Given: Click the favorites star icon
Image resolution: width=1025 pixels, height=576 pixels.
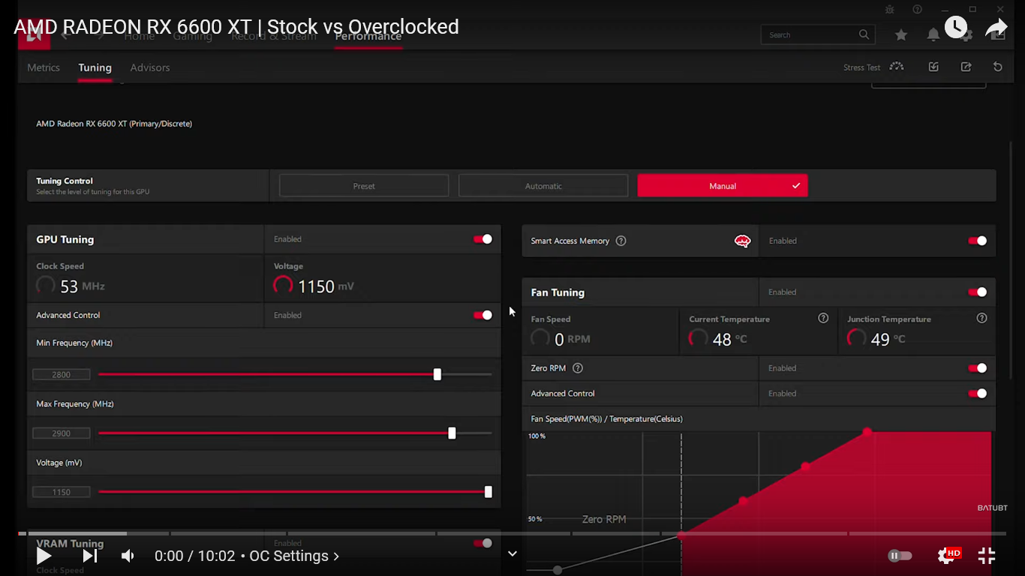Looking at the screenshot, I should [x=901, y=34].
